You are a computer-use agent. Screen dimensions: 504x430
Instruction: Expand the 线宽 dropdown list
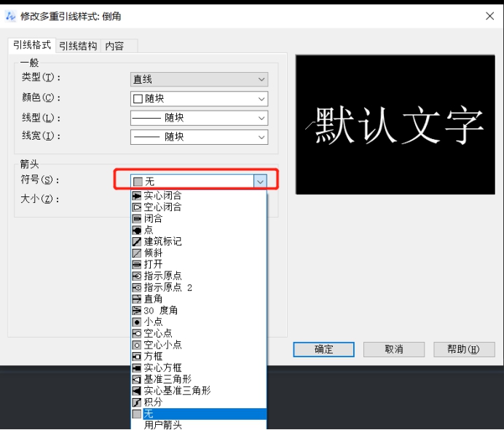(x=261, y=137)
